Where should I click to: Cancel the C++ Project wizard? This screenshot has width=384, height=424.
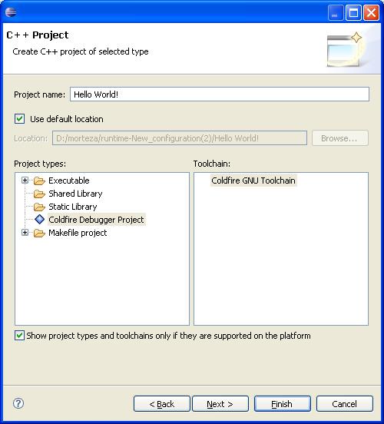(x=345, y=404)
